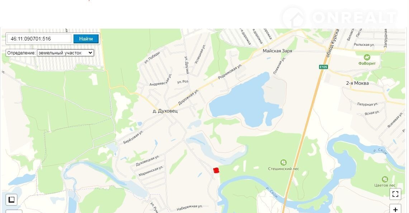Click the Набережная ул. street label
The width and height of the screenshot is (409, 213).
(190, 208)
